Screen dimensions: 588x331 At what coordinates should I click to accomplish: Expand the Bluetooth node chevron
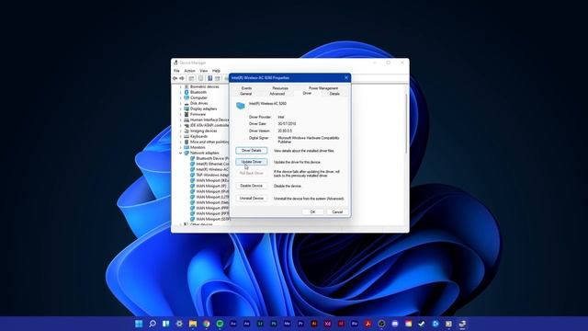(180, 92)
